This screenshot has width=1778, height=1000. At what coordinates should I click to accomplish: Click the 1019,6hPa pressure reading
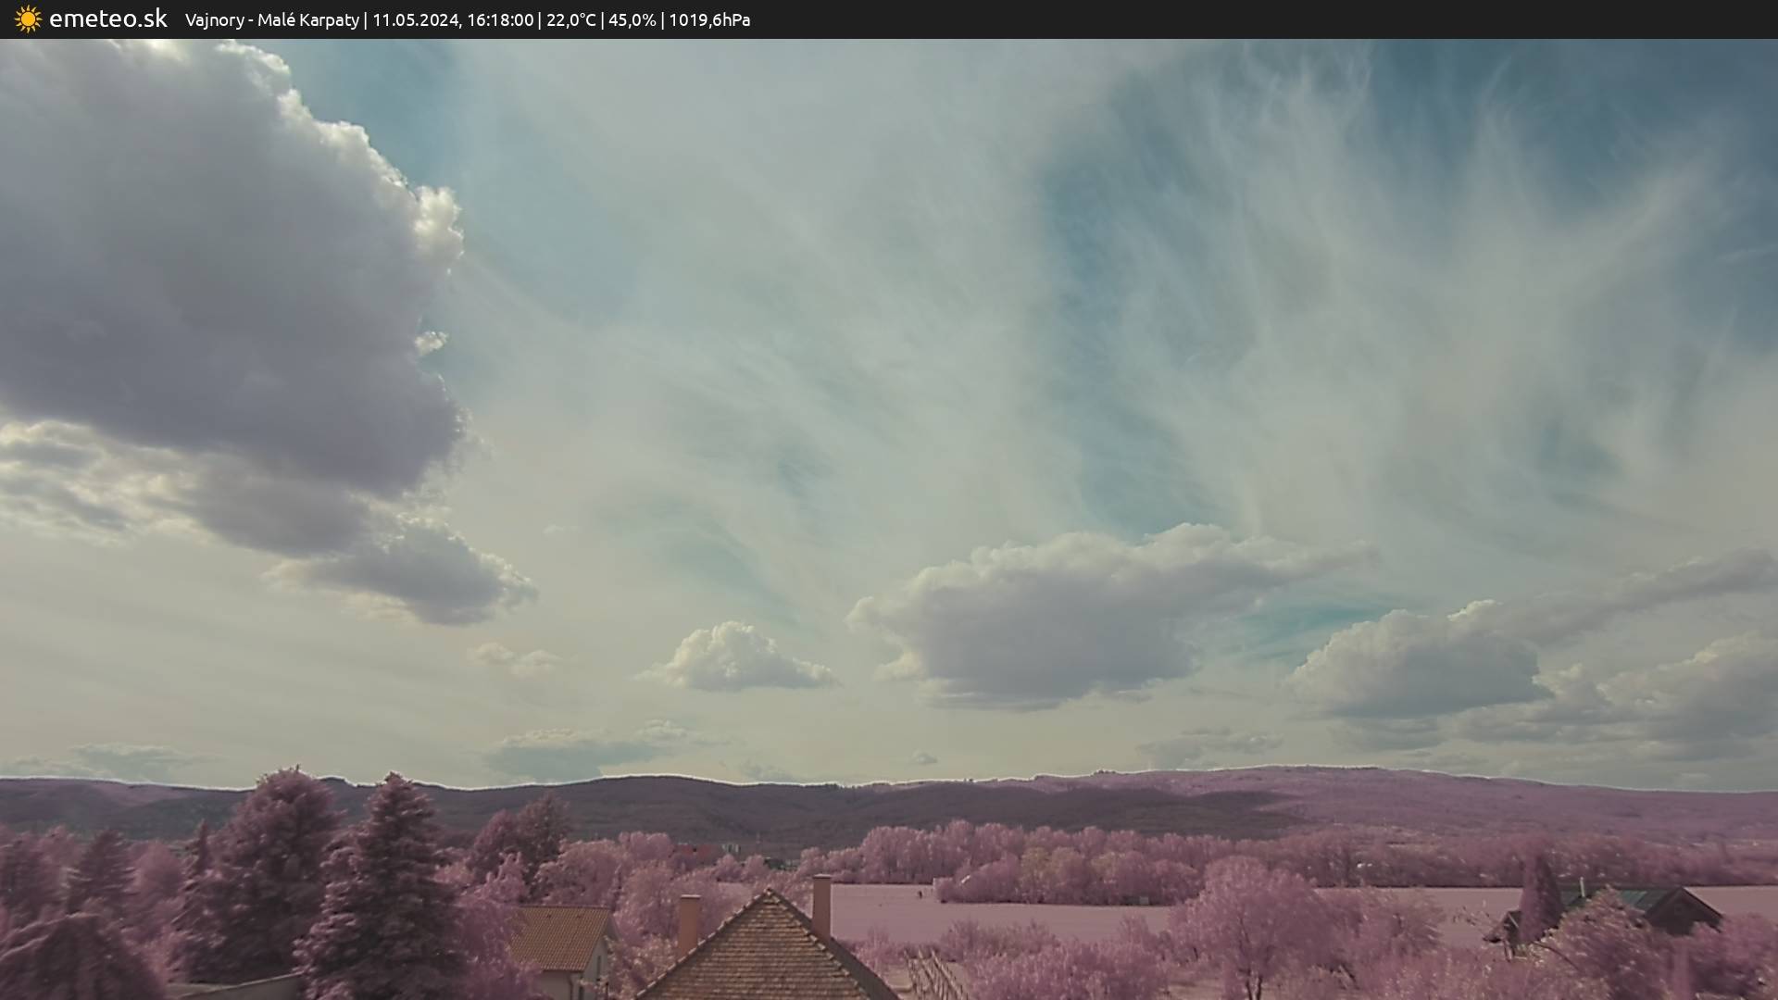(x=708, y=19)
